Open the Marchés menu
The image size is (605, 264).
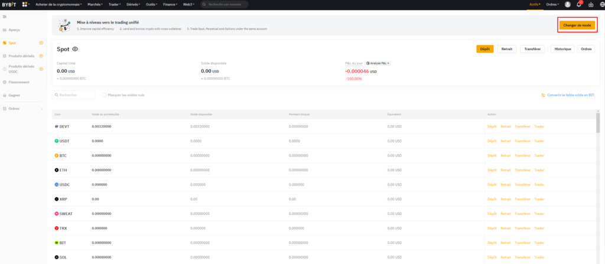point(95,4)
